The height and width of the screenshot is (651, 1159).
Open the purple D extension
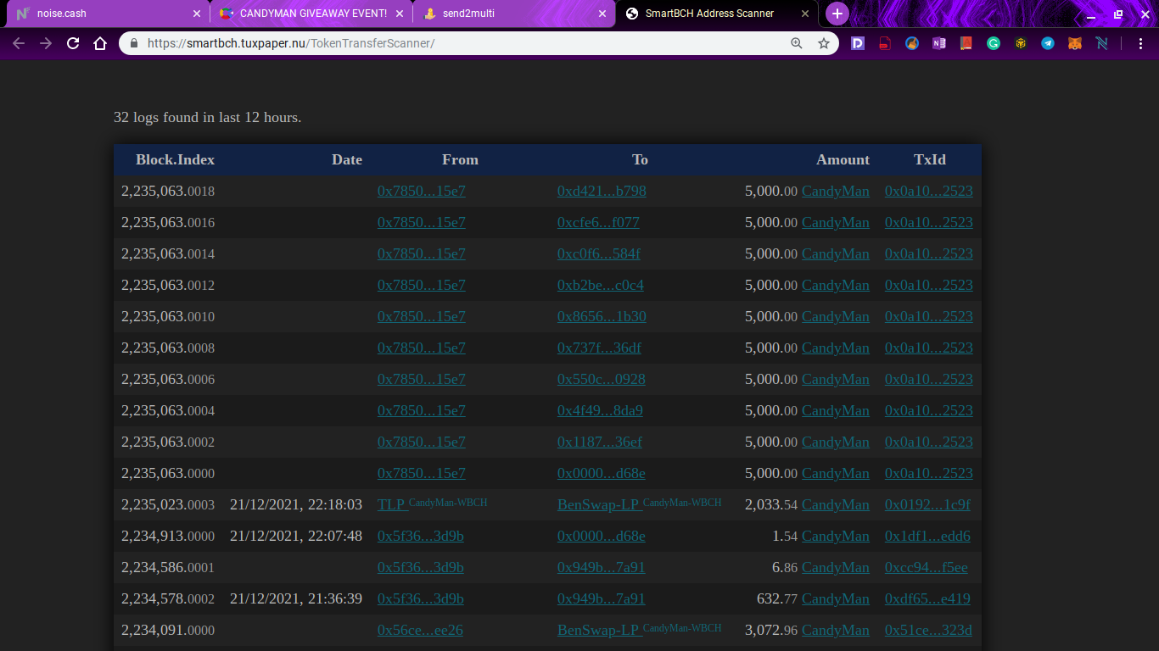click(x=858, y=43)
